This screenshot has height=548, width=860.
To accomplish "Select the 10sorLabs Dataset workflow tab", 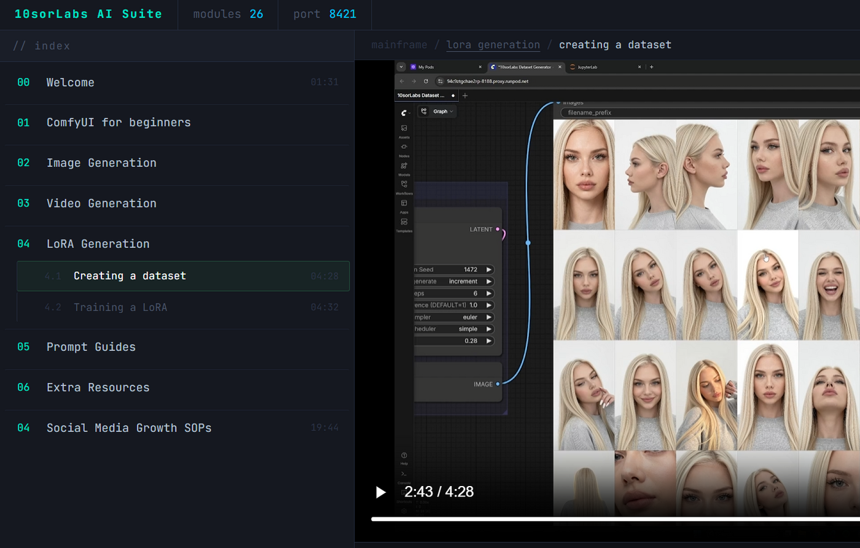I will coord(426,96).
